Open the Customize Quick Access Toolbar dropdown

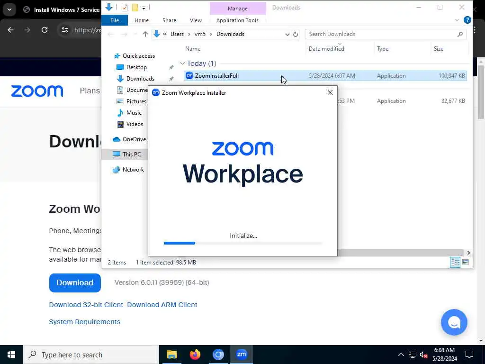[144, 8]
